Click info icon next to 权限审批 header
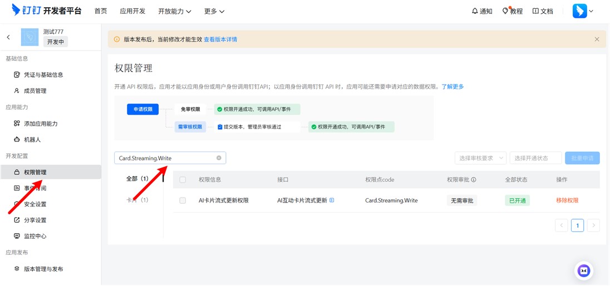The height and width of the screenshot is (286, 610). 474,180
